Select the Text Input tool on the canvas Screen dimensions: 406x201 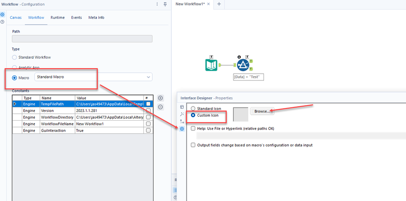point(212,65)
